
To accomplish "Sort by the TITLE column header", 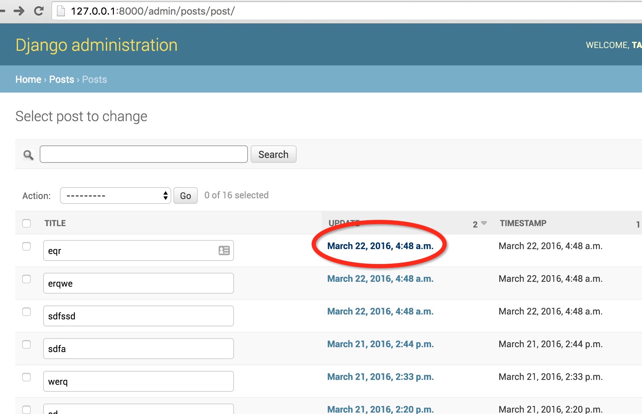I will [55, 223].
